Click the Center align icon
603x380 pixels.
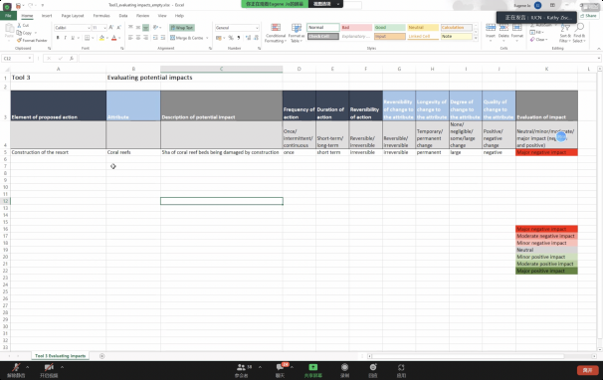point(138,38)
